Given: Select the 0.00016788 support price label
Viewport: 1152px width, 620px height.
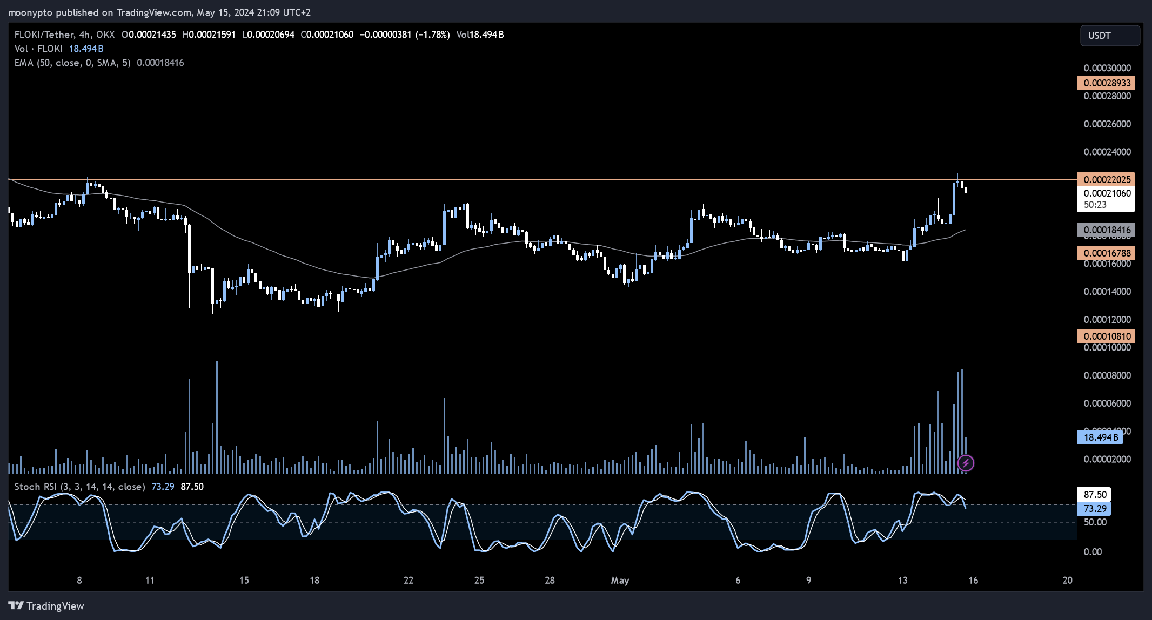Looking at the screenshot, I should 1107,253.
